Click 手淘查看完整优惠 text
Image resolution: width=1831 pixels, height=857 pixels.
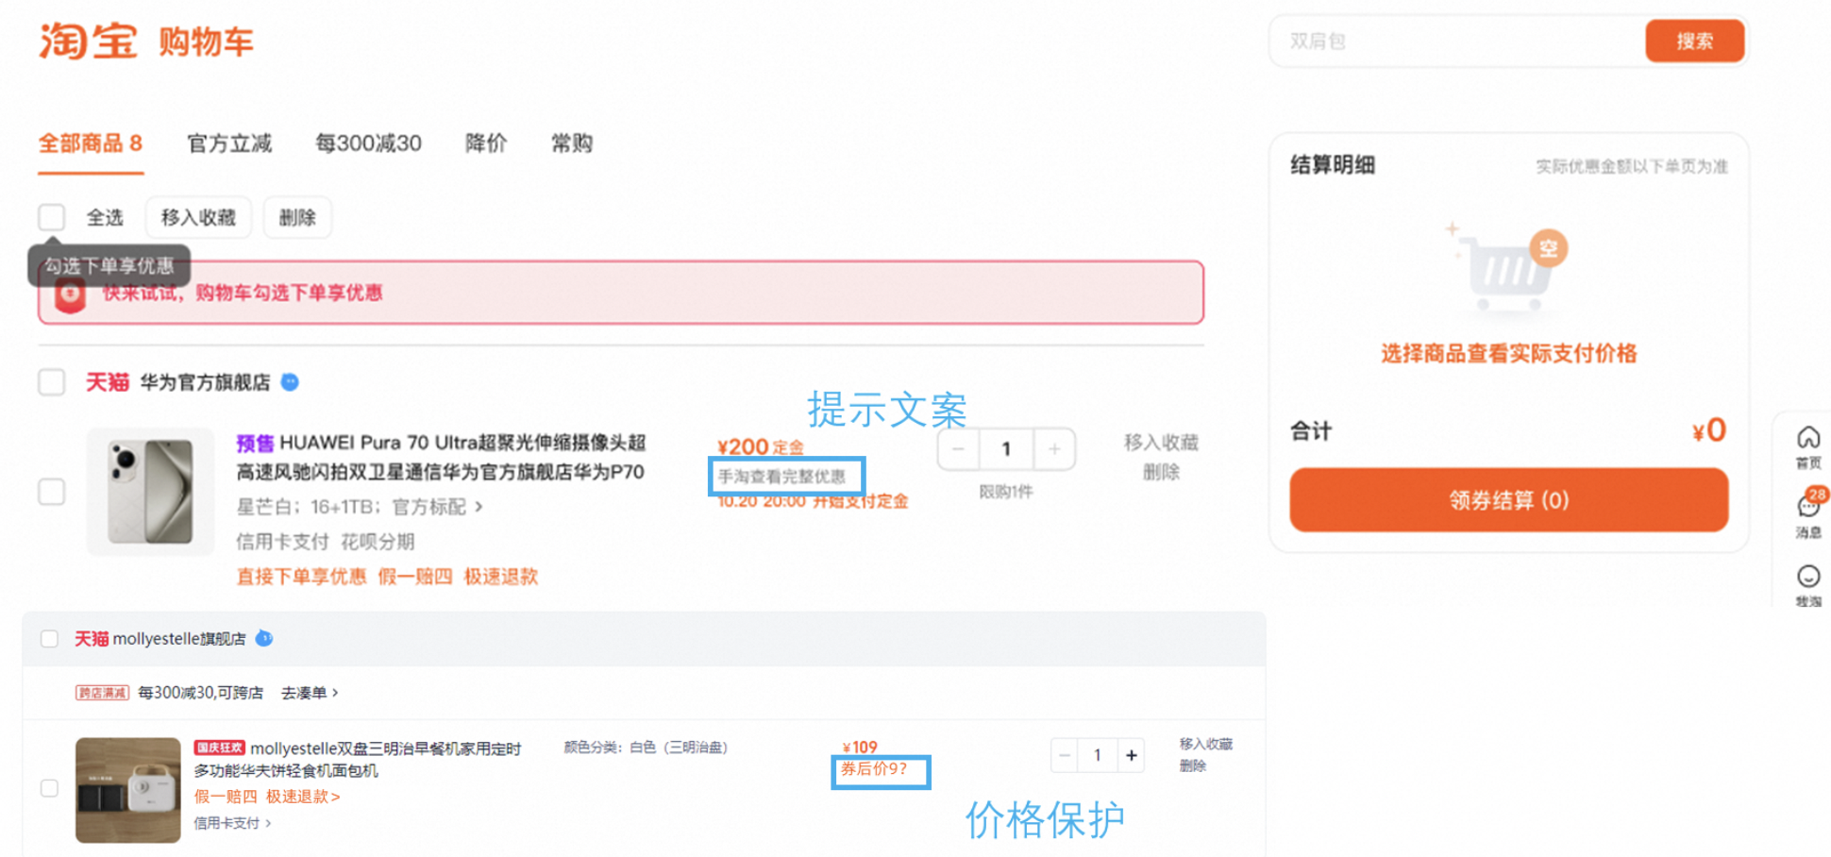(x=782, y=477)
